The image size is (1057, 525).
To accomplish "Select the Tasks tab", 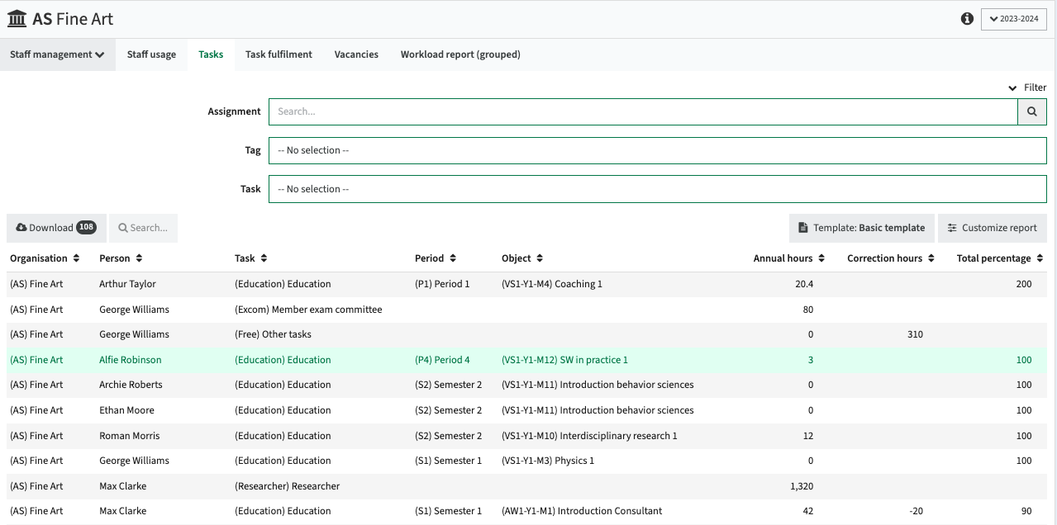I will tap(211, 54).
